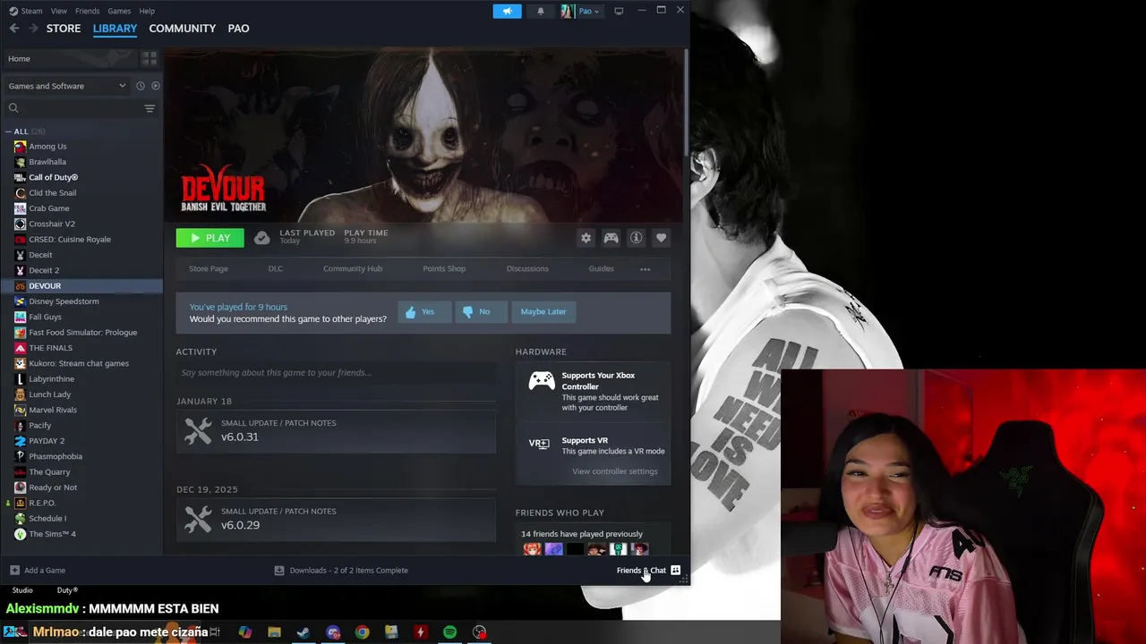Sort library by recent activity clock
Viewport: 1146px width, 644px height.
click(140, 86)
